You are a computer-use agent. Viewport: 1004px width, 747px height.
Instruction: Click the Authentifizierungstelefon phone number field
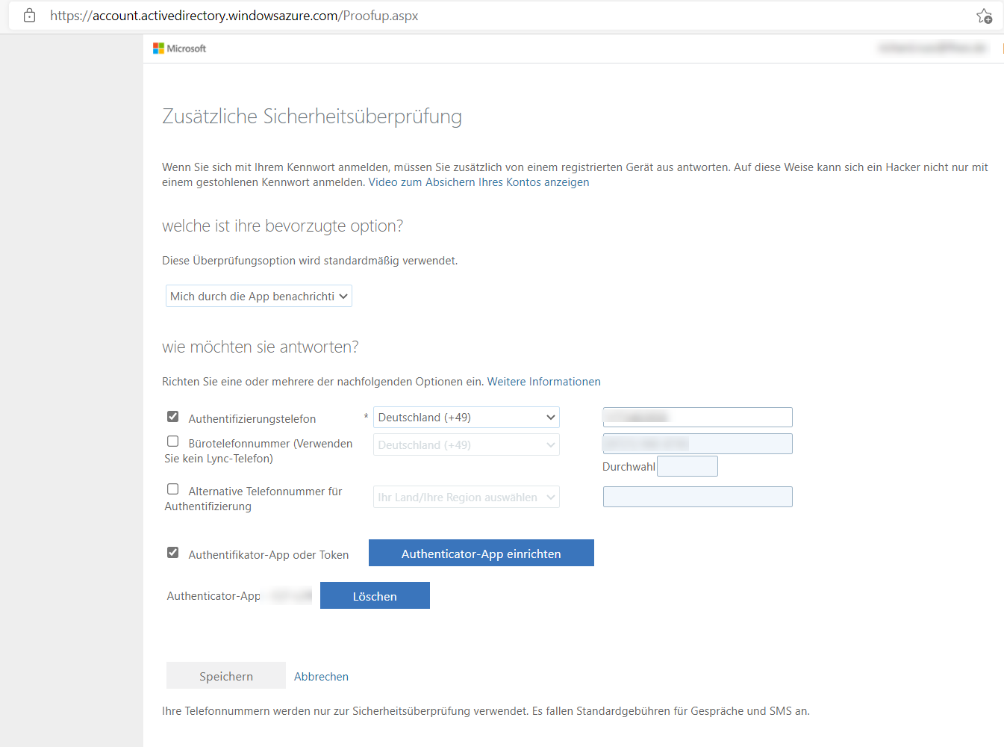(x=696, y=417)
